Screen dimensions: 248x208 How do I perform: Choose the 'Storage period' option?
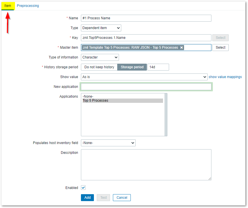(132, 67)
